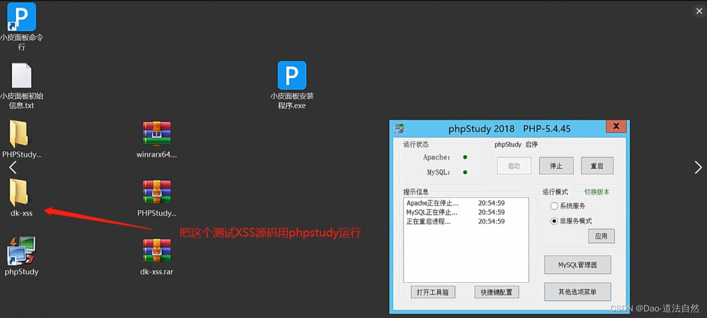Click the 启动 button in phpStudy
Image resolution: width=707 pixels, height=318 pixels.
[x=514, y=166]
